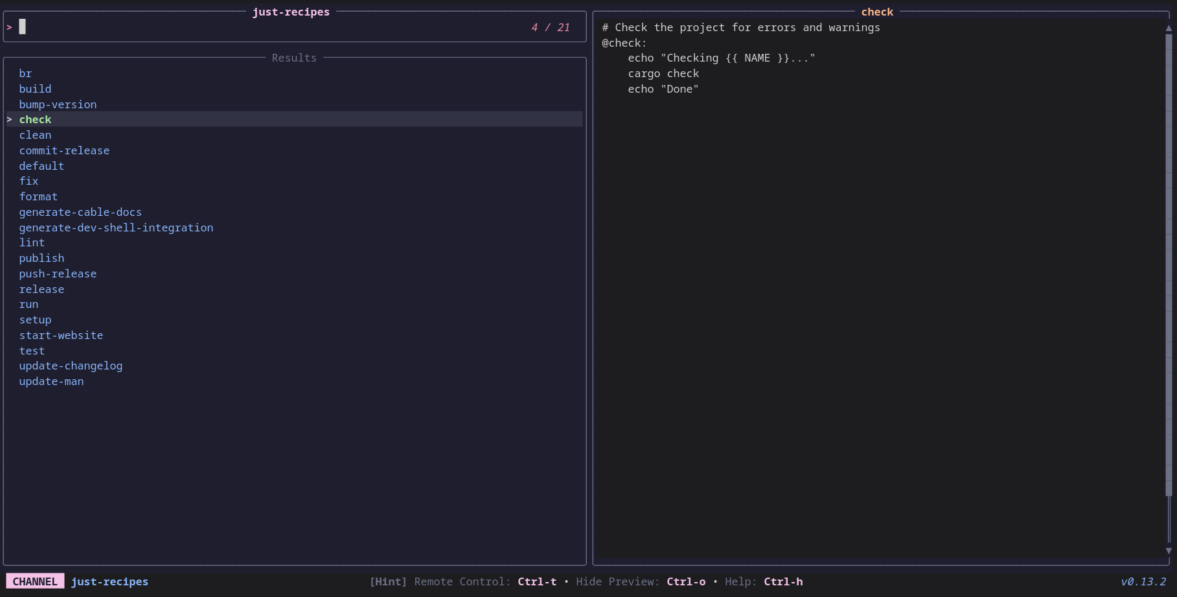1177x597 pixels.
Task: Pick the 'commit-release' recipe
Action: (64, 150)
